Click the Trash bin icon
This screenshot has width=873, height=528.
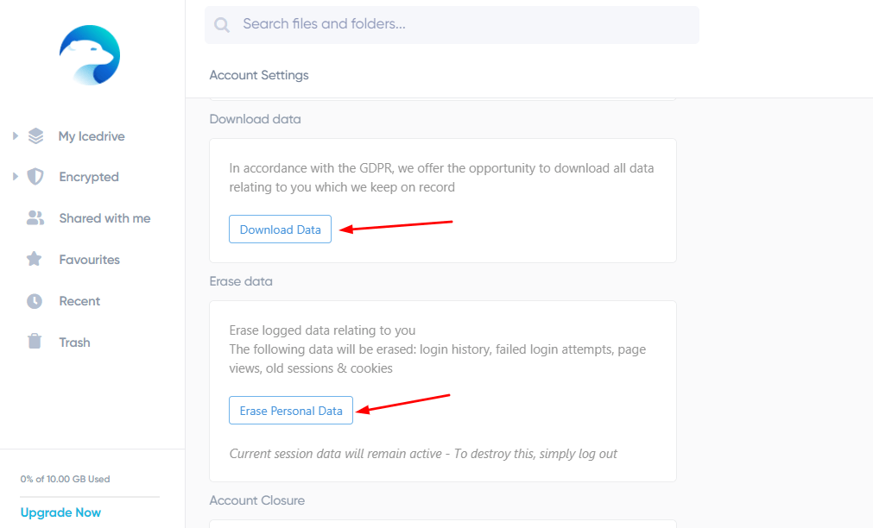click(x=35, y=342)
